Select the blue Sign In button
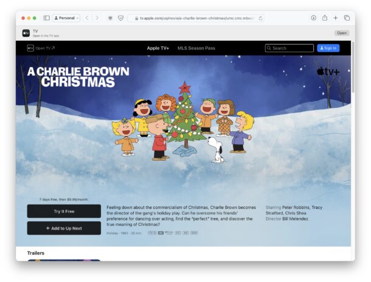 (328, 48)
